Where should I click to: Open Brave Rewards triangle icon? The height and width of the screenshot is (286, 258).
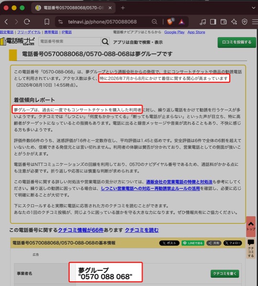coord(182,22)
